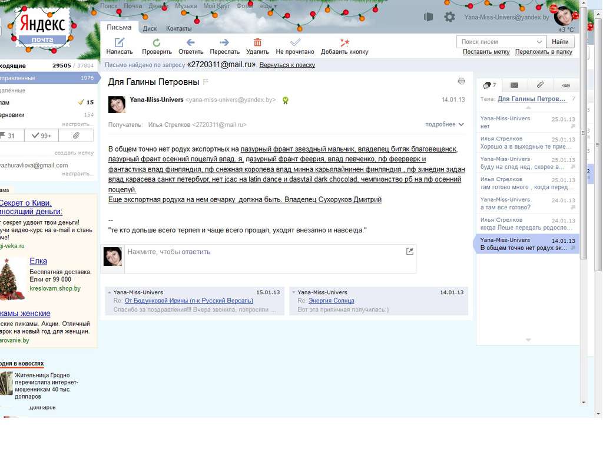603x464 pixels.
Task: Check for new mail with Проверить
Action: (x=157, y=46)
